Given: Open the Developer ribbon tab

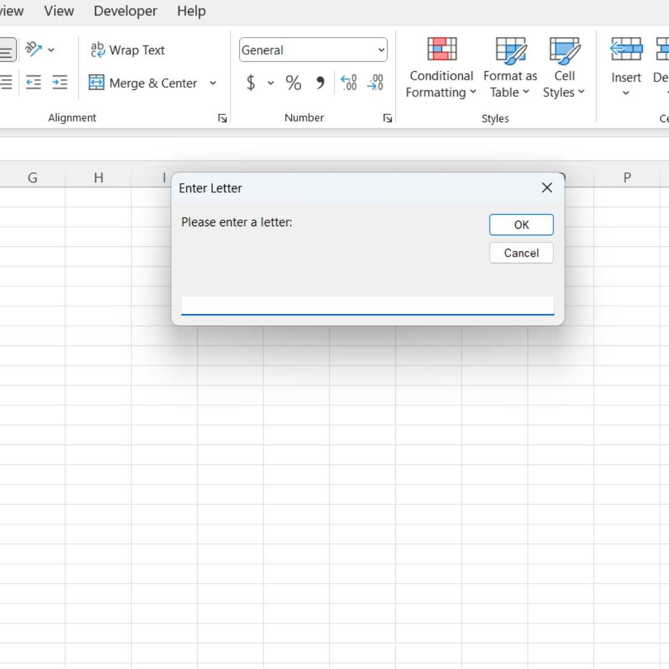Looking at the screenshot, I should tap(125, 11).
